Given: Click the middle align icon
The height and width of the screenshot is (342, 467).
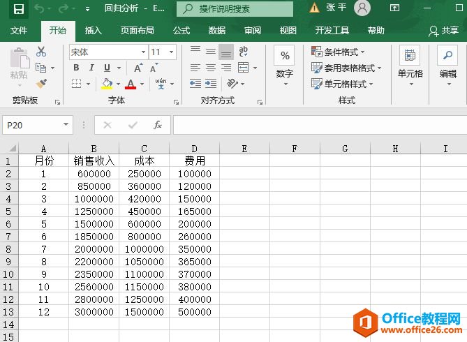Looking at the screenshot, I should pos(211,52).
